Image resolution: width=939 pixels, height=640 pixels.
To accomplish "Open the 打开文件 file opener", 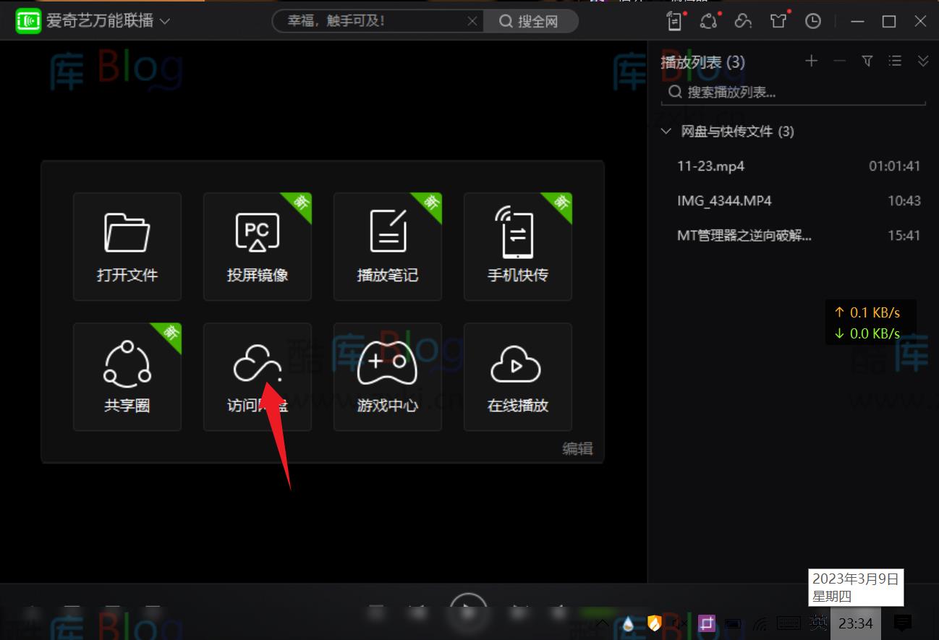I will point(127,246).
